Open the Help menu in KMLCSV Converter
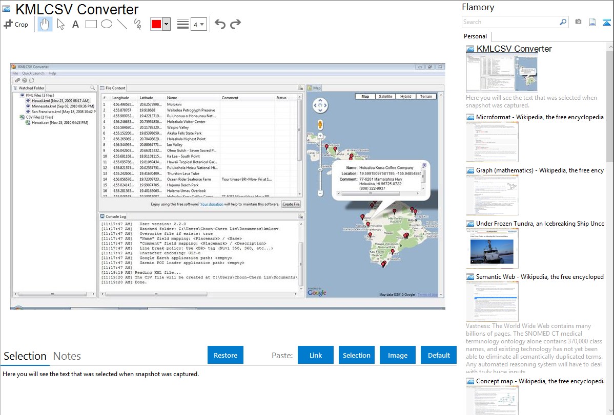Screen dimensions: 614x415 coord(52,73)
